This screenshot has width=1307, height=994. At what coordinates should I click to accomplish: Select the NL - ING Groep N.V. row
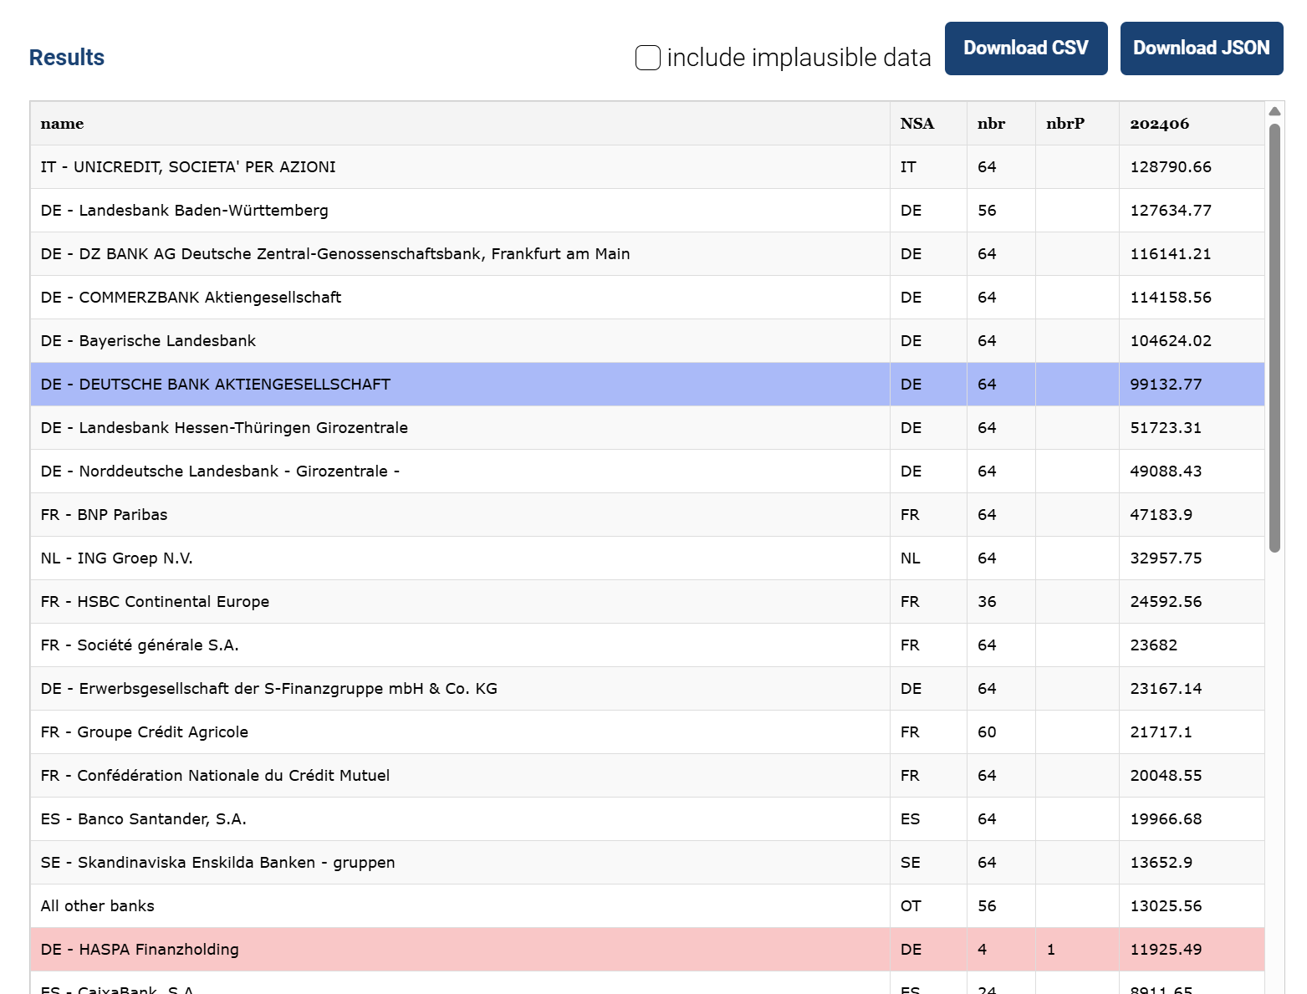117,558
